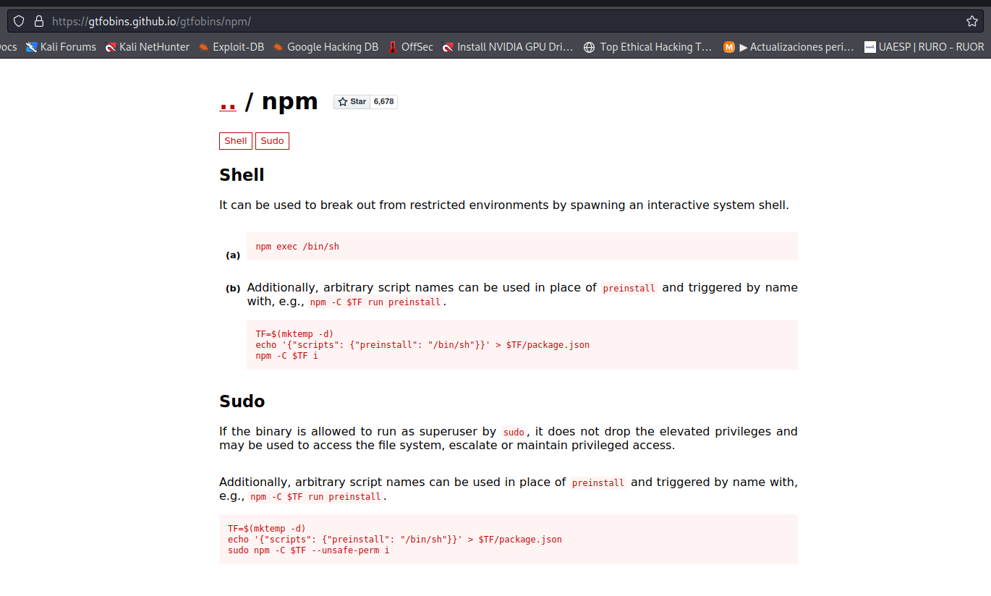
Task: Click the 'npm -C $TF i' code line
Action: tap(286, 356)
